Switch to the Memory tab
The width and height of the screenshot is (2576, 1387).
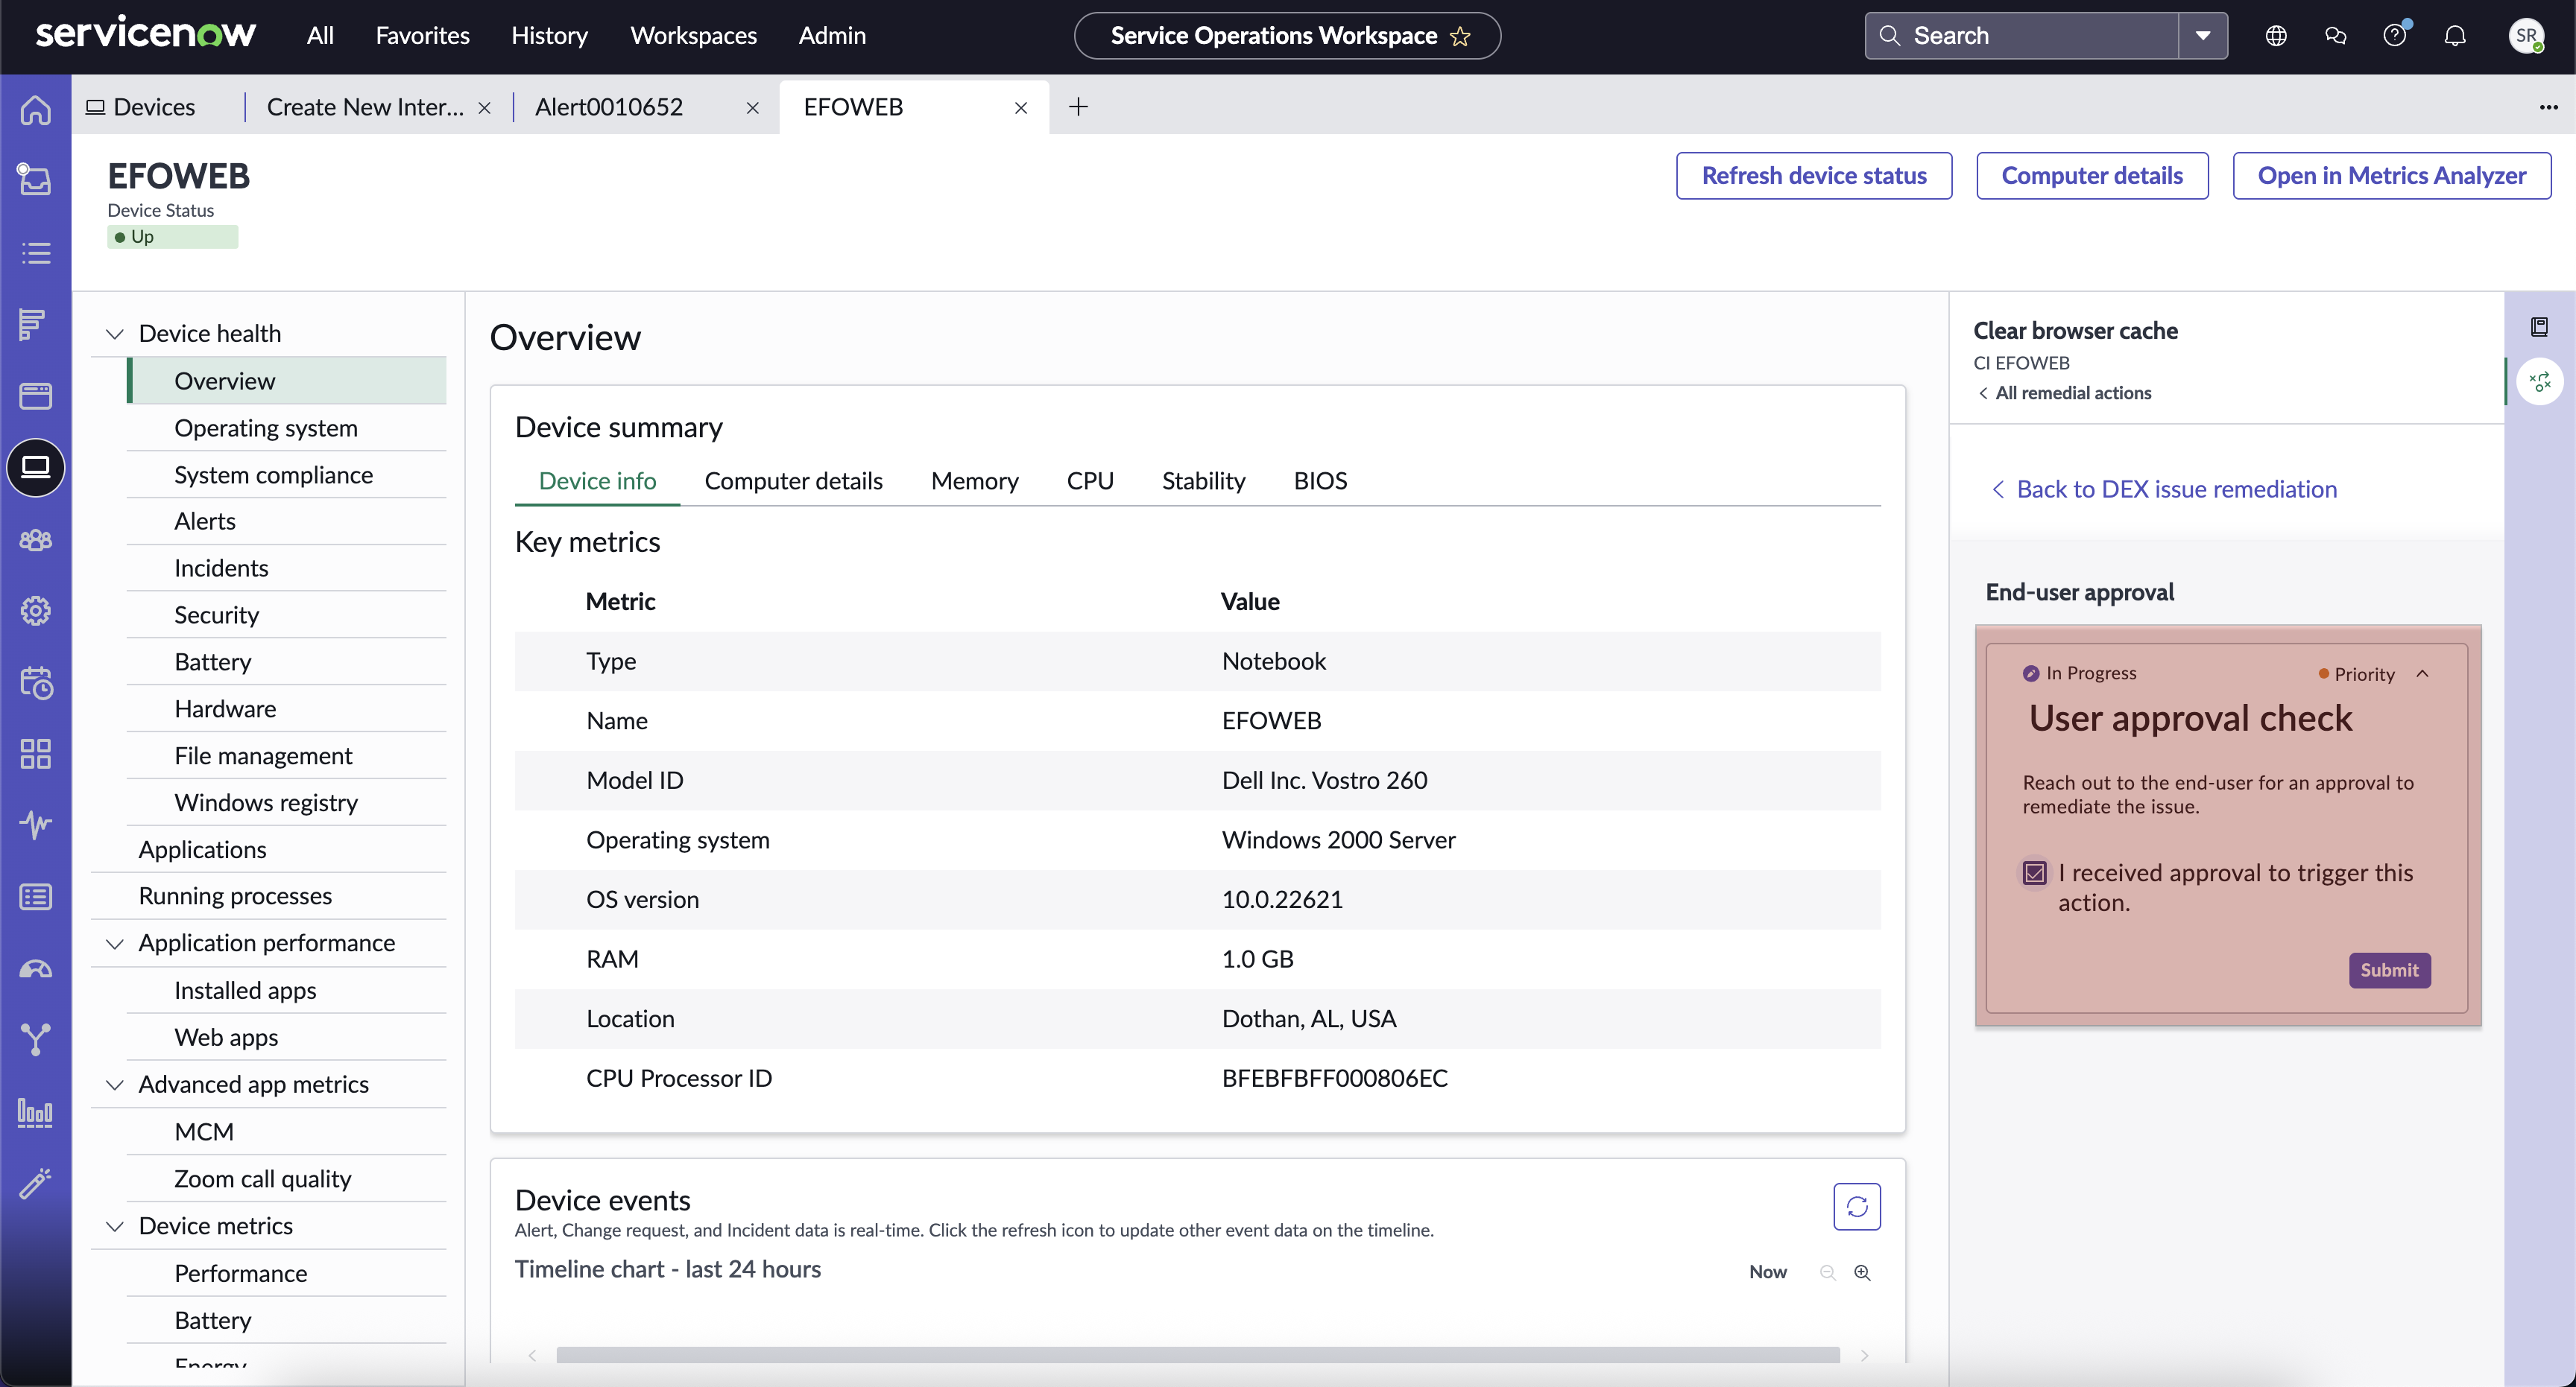(974, 480)
